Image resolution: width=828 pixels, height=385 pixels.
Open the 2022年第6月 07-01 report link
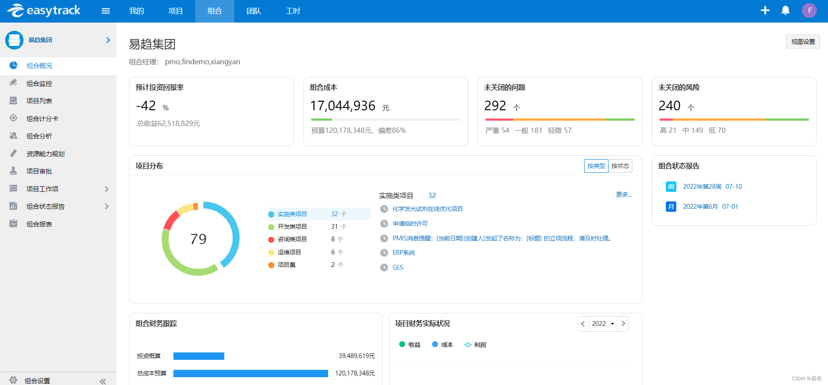(710, 207)
